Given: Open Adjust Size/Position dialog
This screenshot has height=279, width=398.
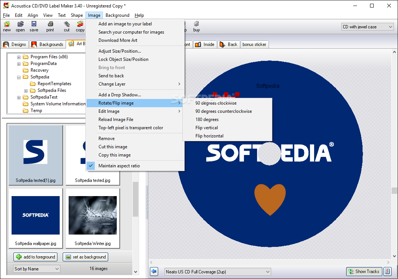Looking at the screenshot, I should click(x=135, y=51).
